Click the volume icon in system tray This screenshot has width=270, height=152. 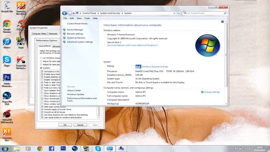(249, 149)
